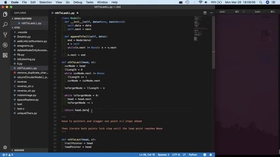Open the Apple menu
The width and height of the screenshot is (280, 157).
(5, 2)
